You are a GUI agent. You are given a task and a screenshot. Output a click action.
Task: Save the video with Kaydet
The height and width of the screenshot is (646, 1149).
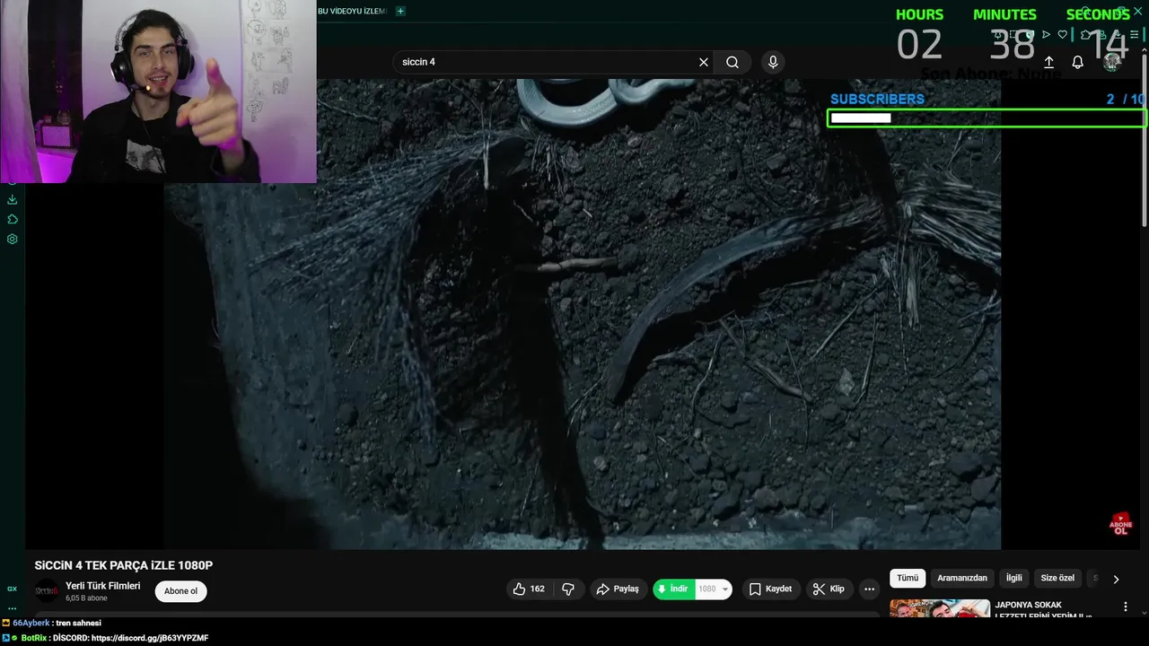[770, 589]
